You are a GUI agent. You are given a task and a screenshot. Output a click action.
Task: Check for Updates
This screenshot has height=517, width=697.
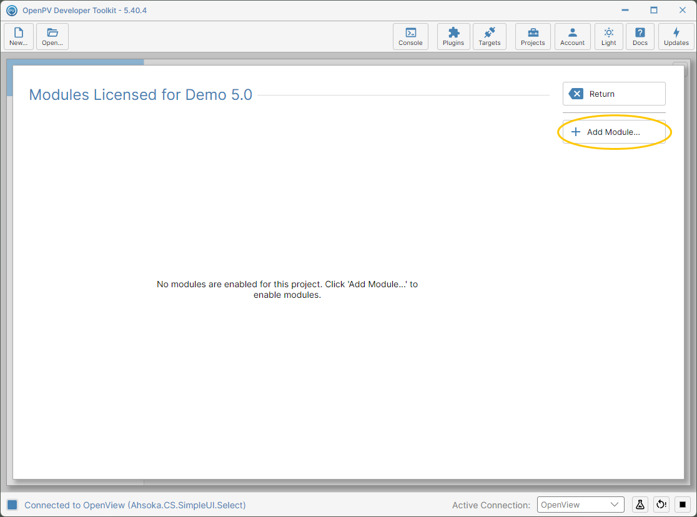click(x=676, y=36)
